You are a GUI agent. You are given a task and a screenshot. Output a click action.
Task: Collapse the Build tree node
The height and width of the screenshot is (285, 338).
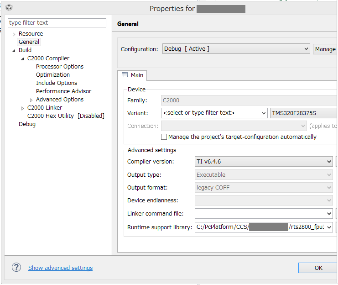pos(14,51)
